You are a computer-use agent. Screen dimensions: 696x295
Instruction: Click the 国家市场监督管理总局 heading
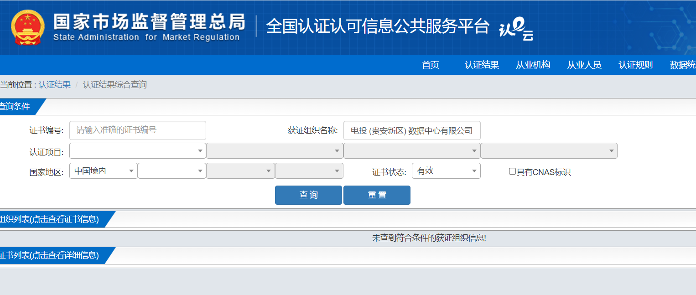(150, 22)
